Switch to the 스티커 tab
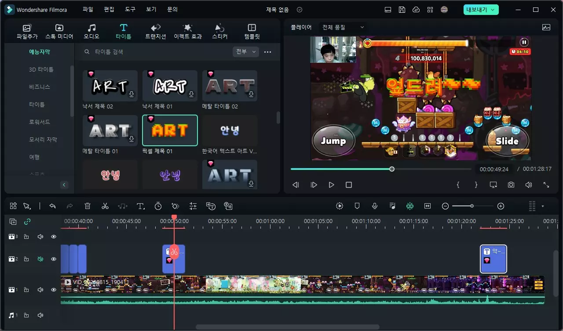Viewport: 563px width, 331px height. tap(220, 32)
